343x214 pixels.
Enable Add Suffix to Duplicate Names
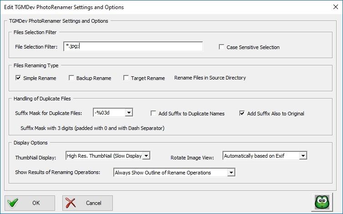click(153, 113)
